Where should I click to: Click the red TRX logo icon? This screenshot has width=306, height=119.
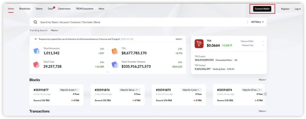199,44
